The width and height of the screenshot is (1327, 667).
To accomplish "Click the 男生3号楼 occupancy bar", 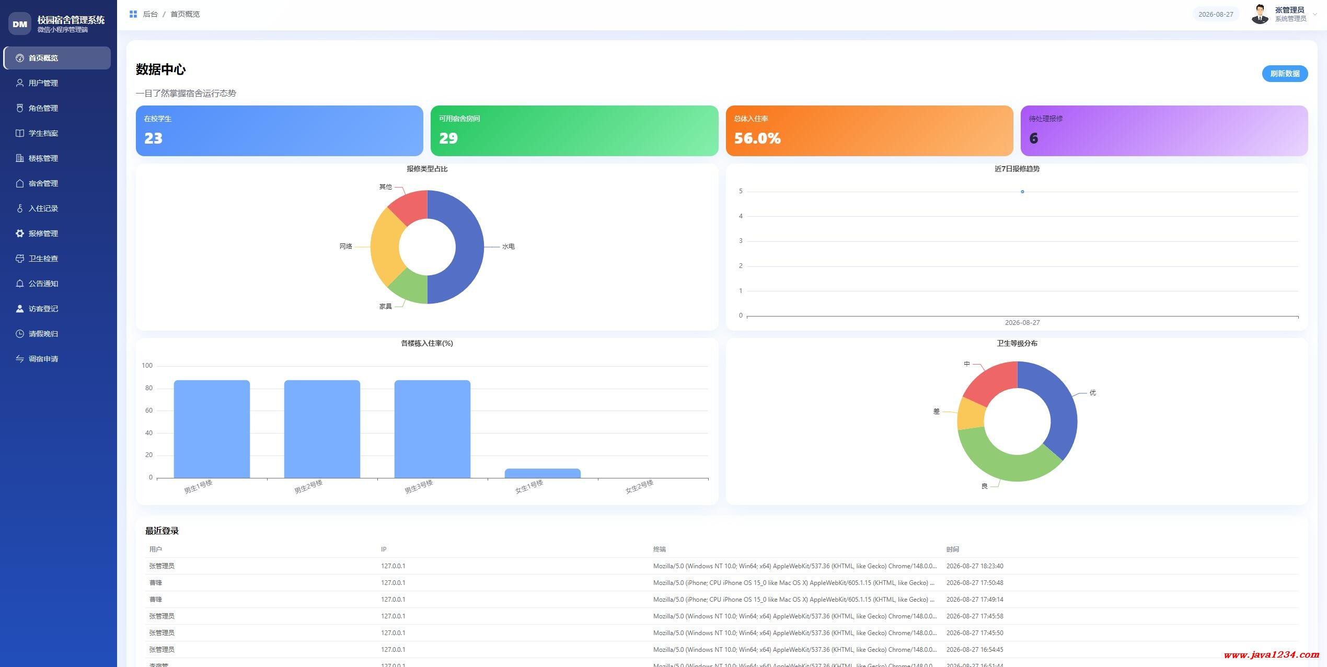I will pyautogui.click(x=432, y=429).
